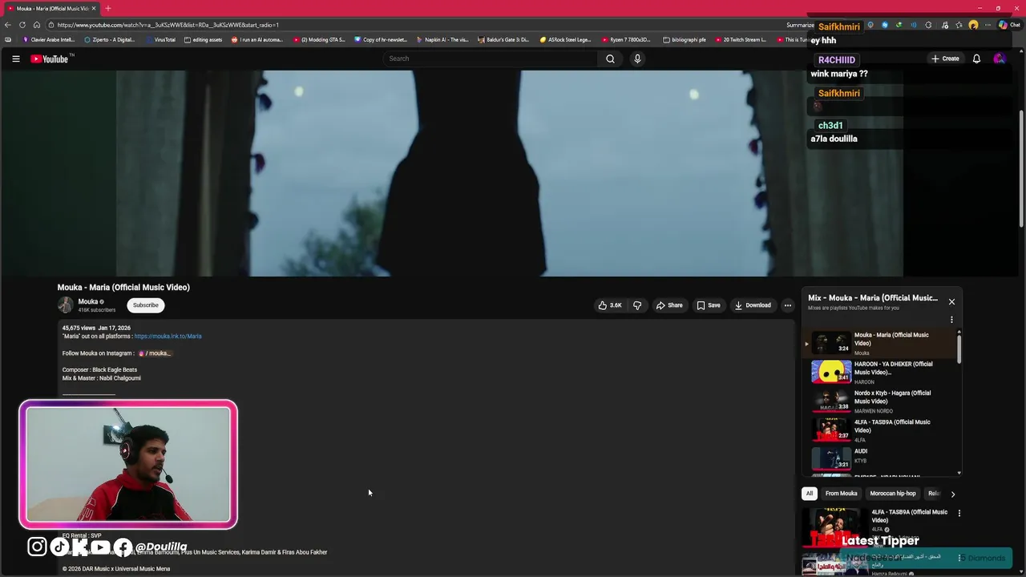Viewport: 1026px width, 577px height.
Task: Open the VirusTotal bookmark
Action: pos(160,39)
